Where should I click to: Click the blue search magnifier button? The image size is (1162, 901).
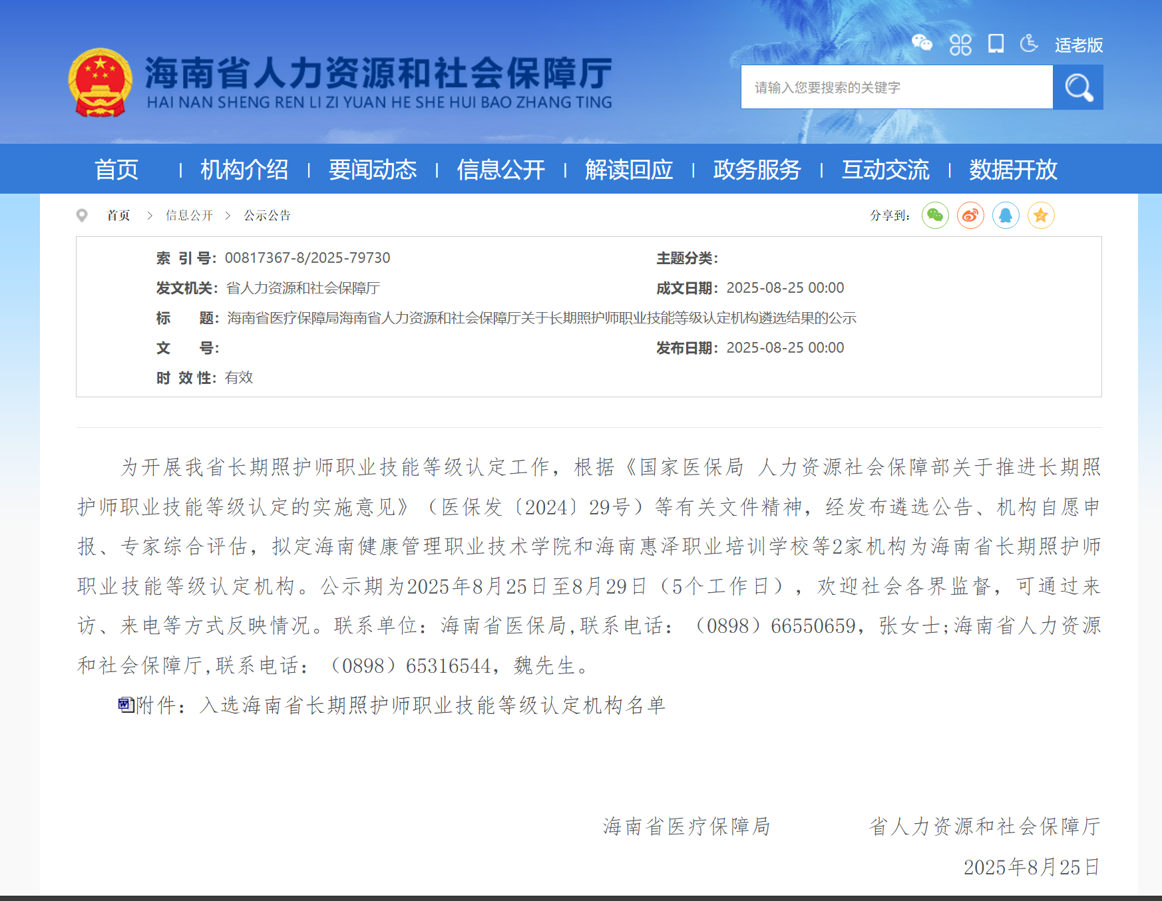click(x=1078, y=87)
